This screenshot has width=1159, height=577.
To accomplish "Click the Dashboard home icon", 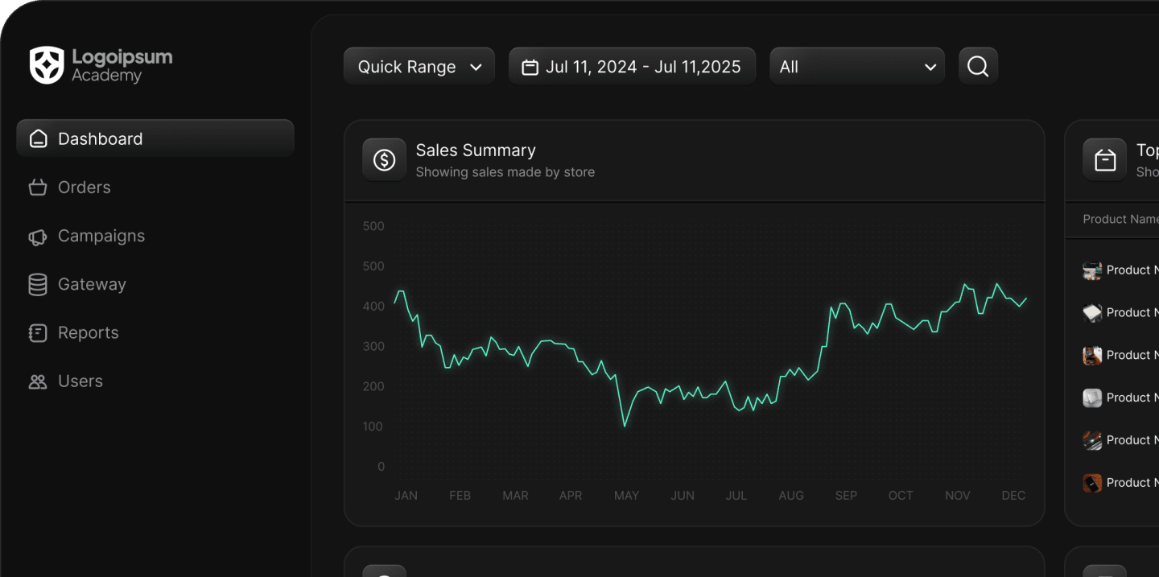I will (38, 138).
